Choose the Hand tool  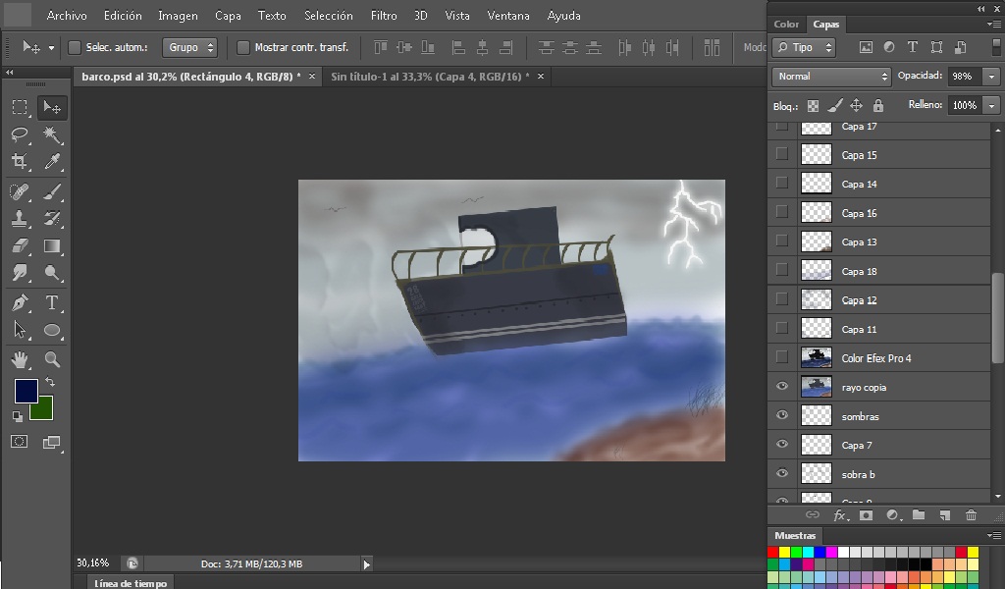20,359
